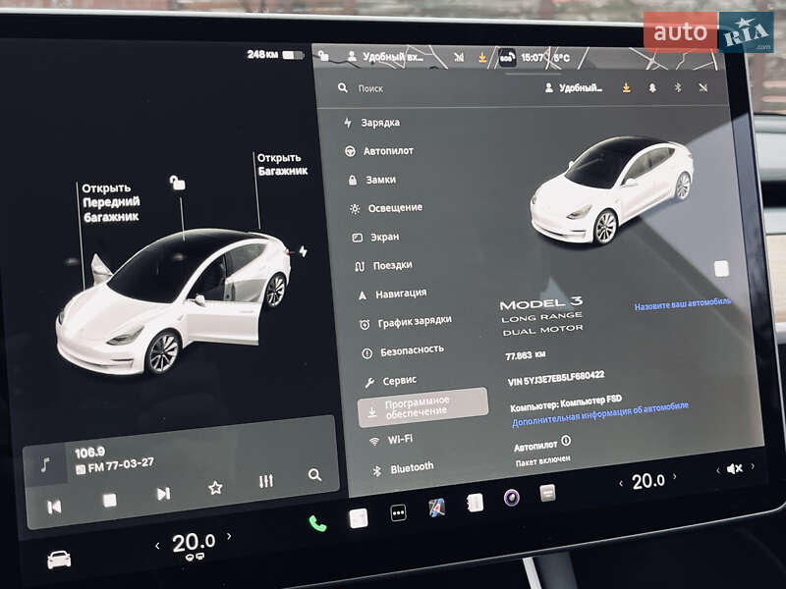The height and width of the screenshot is (589, 786).
Task: Open the Удобный вх... profile in status bar
Action: pyautogui.click(x=386, y=57)
